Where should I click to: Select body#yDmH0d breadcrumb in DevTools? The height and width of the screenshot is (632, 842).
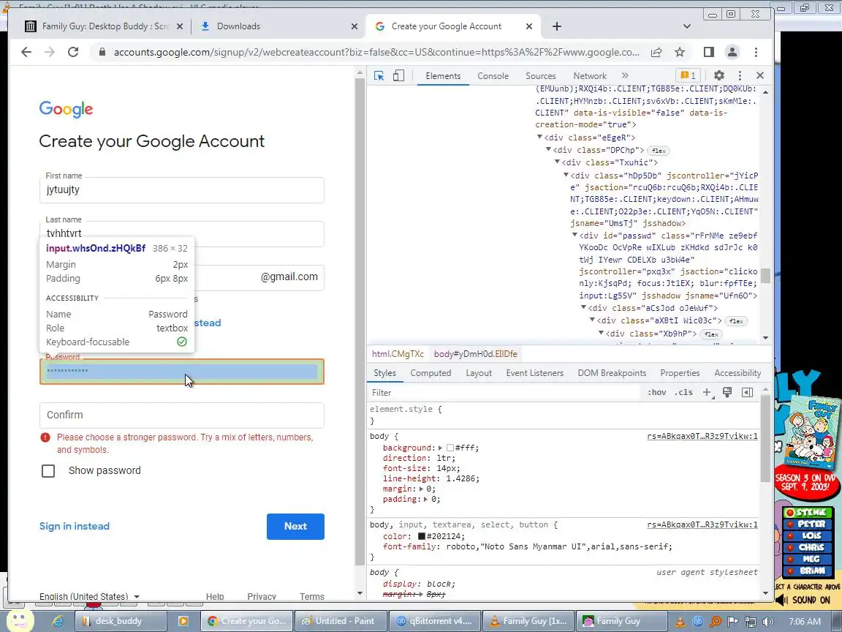pyautogui.click(x=475, y=354)
